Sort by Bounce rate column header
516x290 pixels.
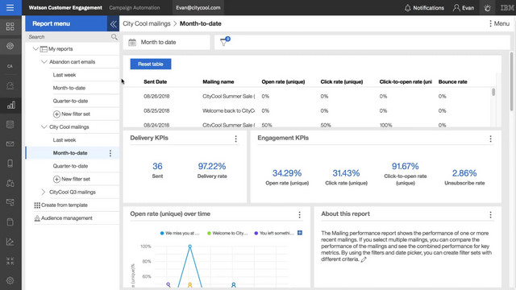pos(452,81)
